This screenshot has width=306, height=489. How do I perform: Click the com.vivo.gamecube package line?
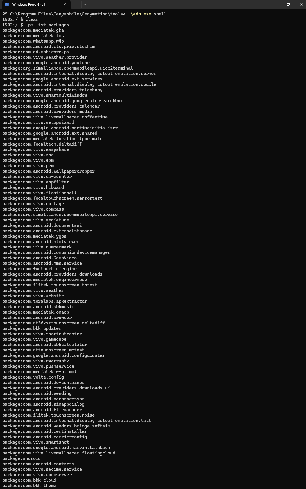coord(35,339)
